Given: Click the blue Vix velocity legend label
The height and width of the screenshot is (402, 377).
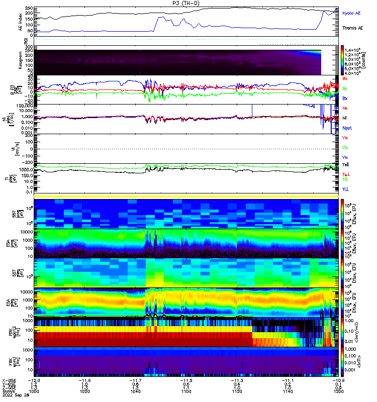Looking at the screenshot, I should point(345,157).
